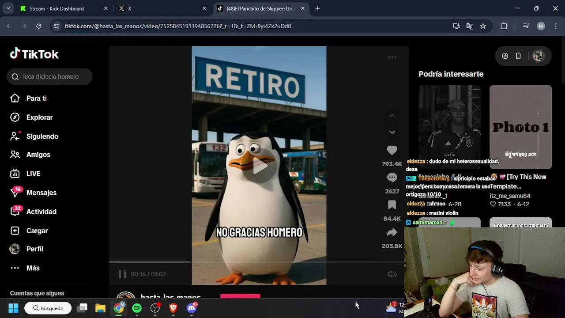Open the WANT EYES TREND thumbnail

[520, 223]
